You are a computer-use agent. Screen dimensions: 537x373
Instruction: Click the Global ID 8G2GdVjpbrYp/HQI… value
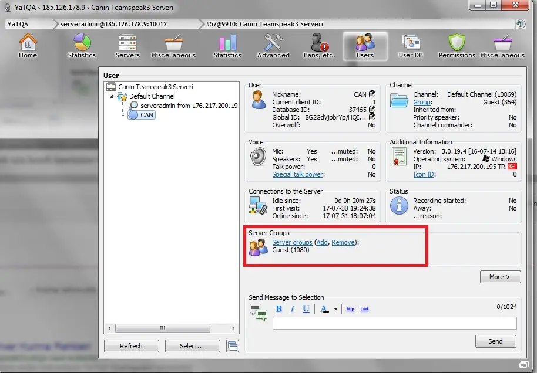click(x=335, y=117)
